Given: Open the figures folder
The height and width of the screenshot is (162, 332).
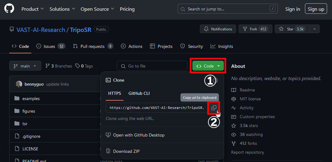Looking at the screenshot, I should [29, 111].
